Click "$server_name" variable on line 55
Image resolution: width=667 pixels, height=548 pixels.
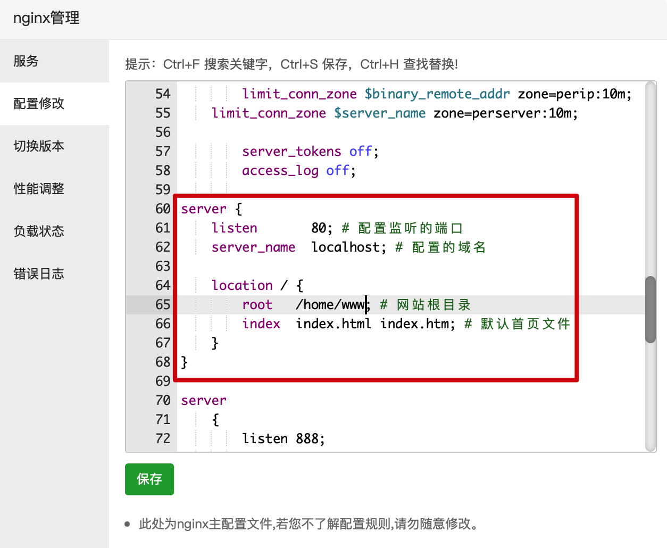(x=379, y=113)
